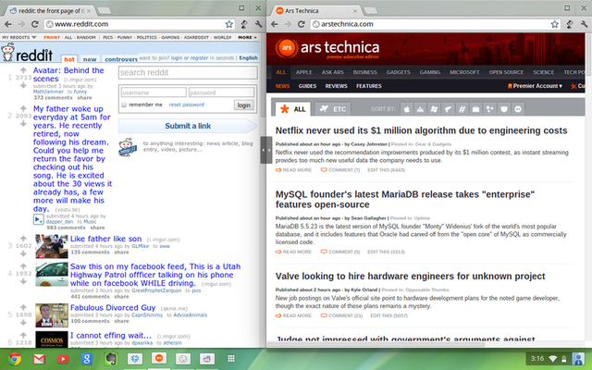Click the gun-shaped sort icon

coord(448,109)
